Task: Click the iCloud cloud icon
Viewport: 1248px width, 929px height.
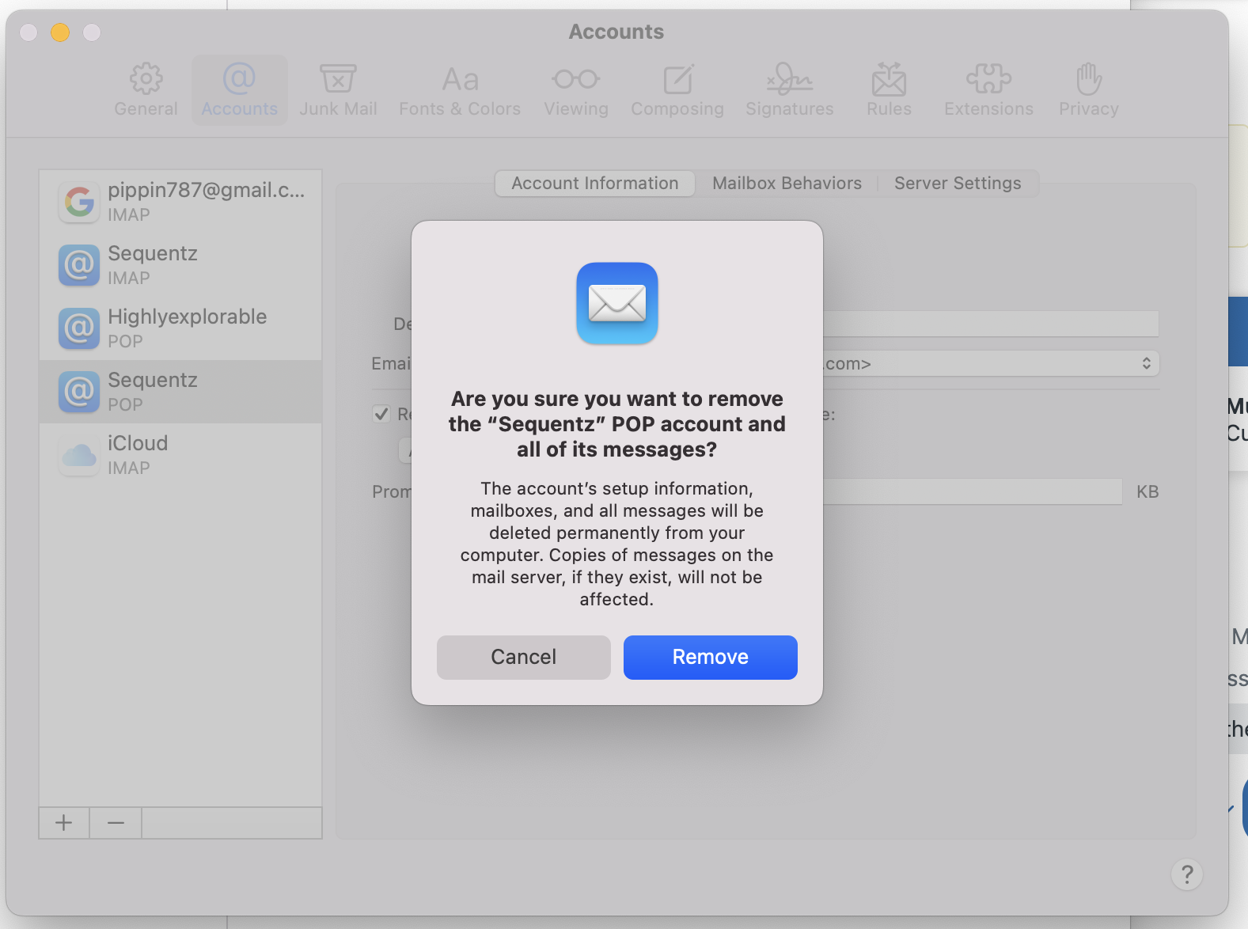Action: point(79,455)
